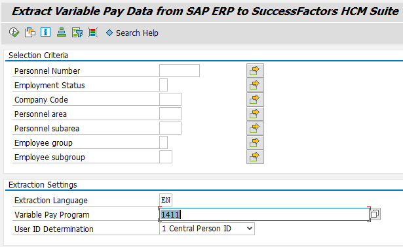Open multiple selection for Company Code
The image size is (403, 247).
[x=255, y=99]
